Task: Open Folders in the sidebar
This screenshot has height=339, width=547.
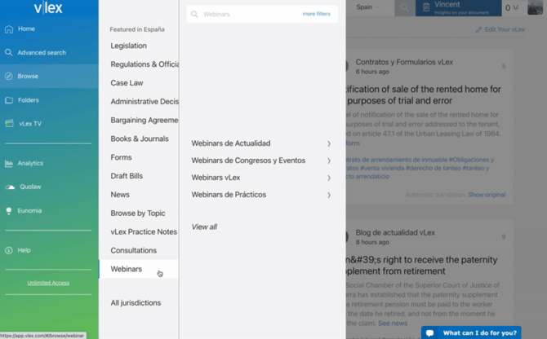Action: coord(49,100)
